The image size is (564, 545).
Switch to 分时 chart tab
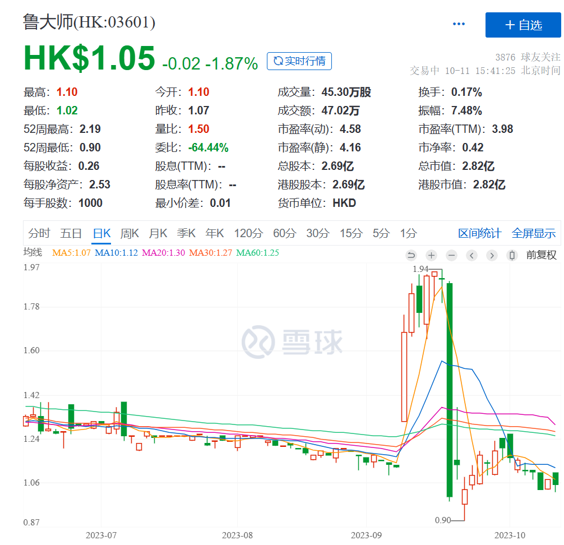(x=39, y=233)
